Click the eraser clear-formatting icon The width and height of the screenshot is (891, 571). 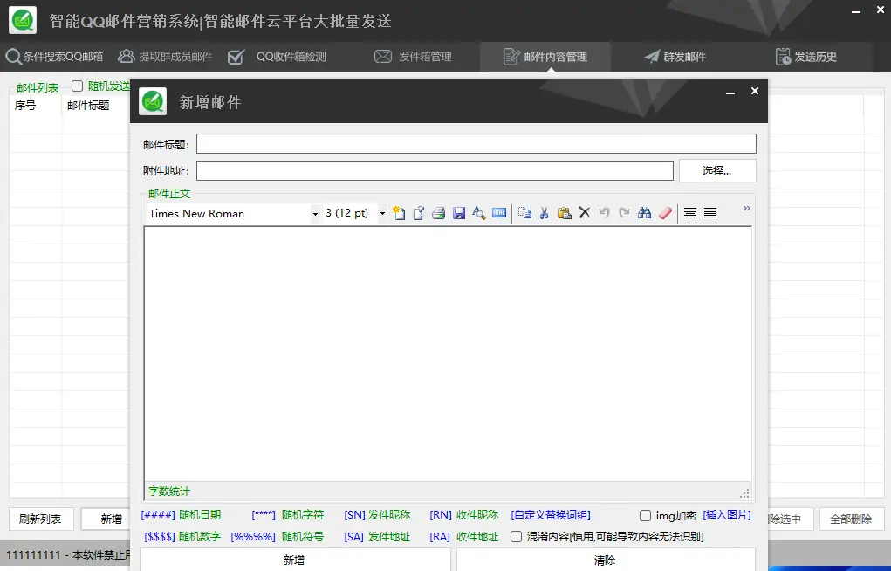click(x=665, y=213)
